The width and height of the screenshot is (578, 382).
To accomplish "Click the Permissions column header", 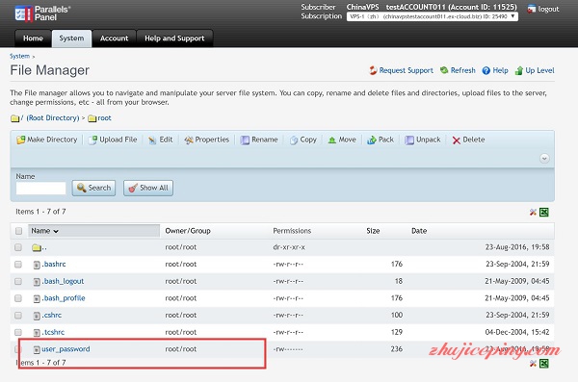I will pyautogui.click(x=292, y=231).
